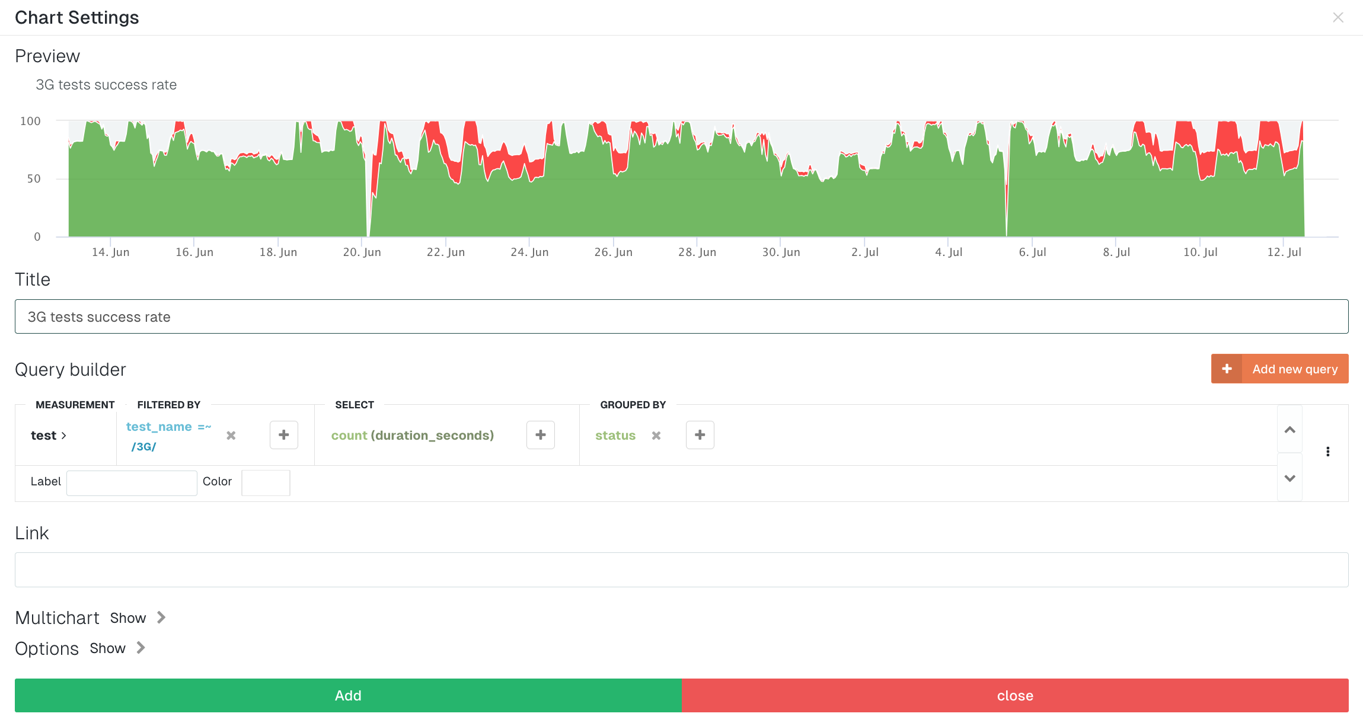Open the query Color picker box

[x=266, y=482]
